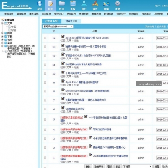Click the edit icon in row ID 3
This screenshot has height=168, width=168.
tap(90, 137)
